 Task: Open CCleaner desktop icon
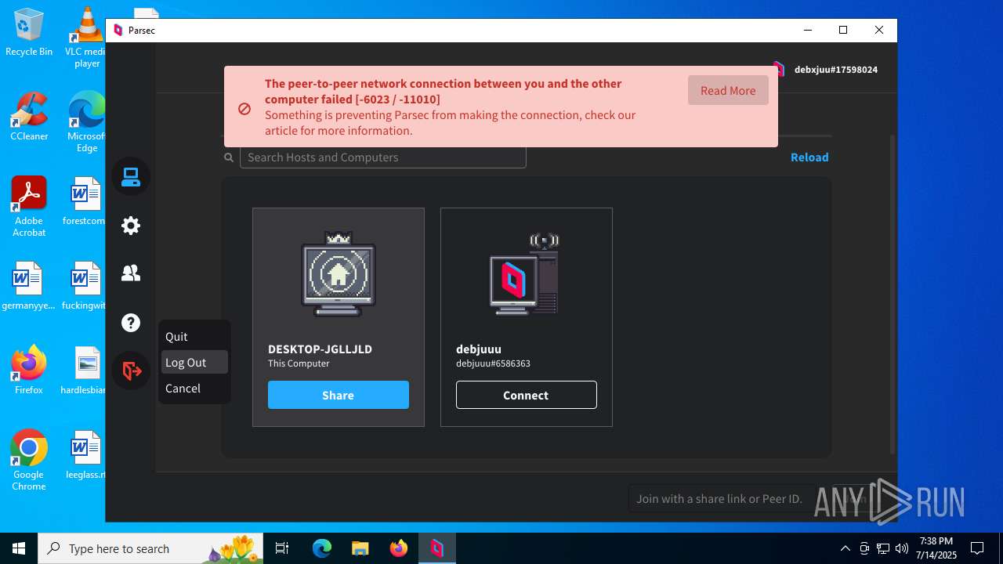29,116
